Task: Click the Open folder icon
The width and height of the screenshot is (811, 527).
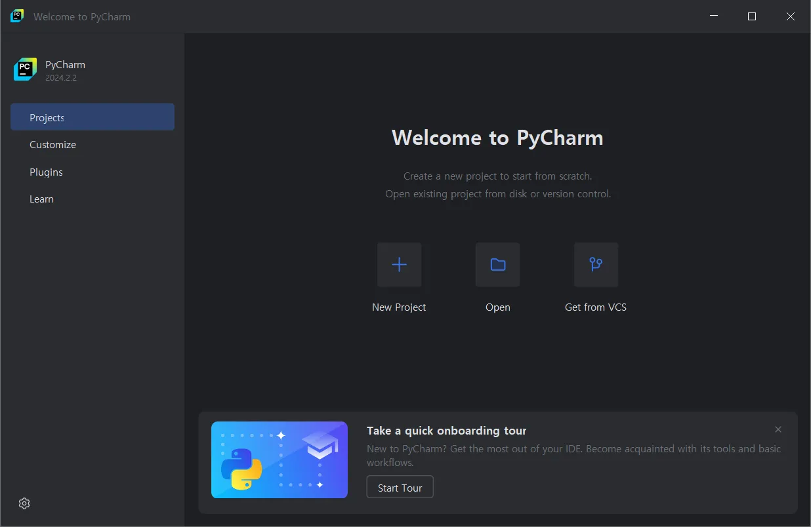Action: click(497, 265)
